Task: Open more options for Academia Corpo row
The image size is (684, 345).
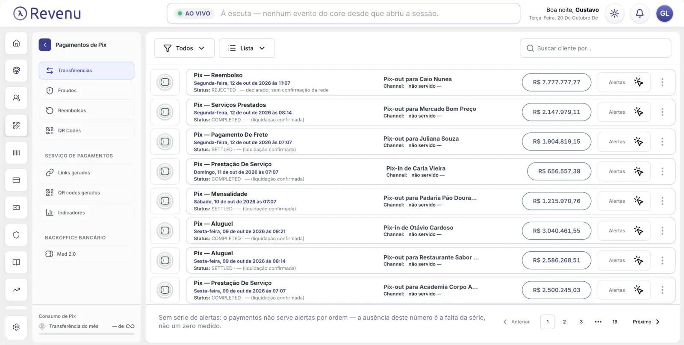Action: pos(662,290)
